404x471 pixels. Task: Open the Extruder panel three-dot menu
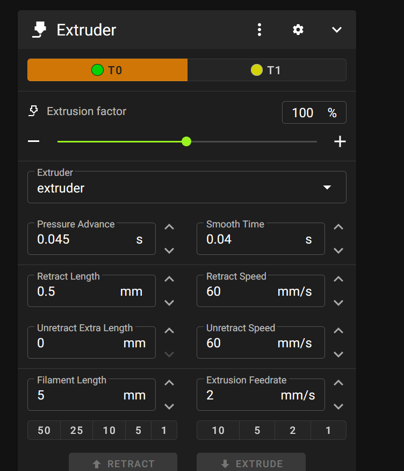[x=259, y=30]
